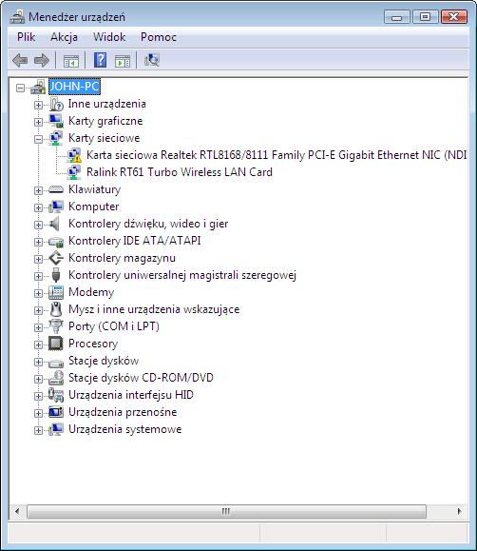The width and height of the screenshot is (477, 551).
Task: Click the Porty (COM i LPT) icon
Action: click(x=56, y=326)
